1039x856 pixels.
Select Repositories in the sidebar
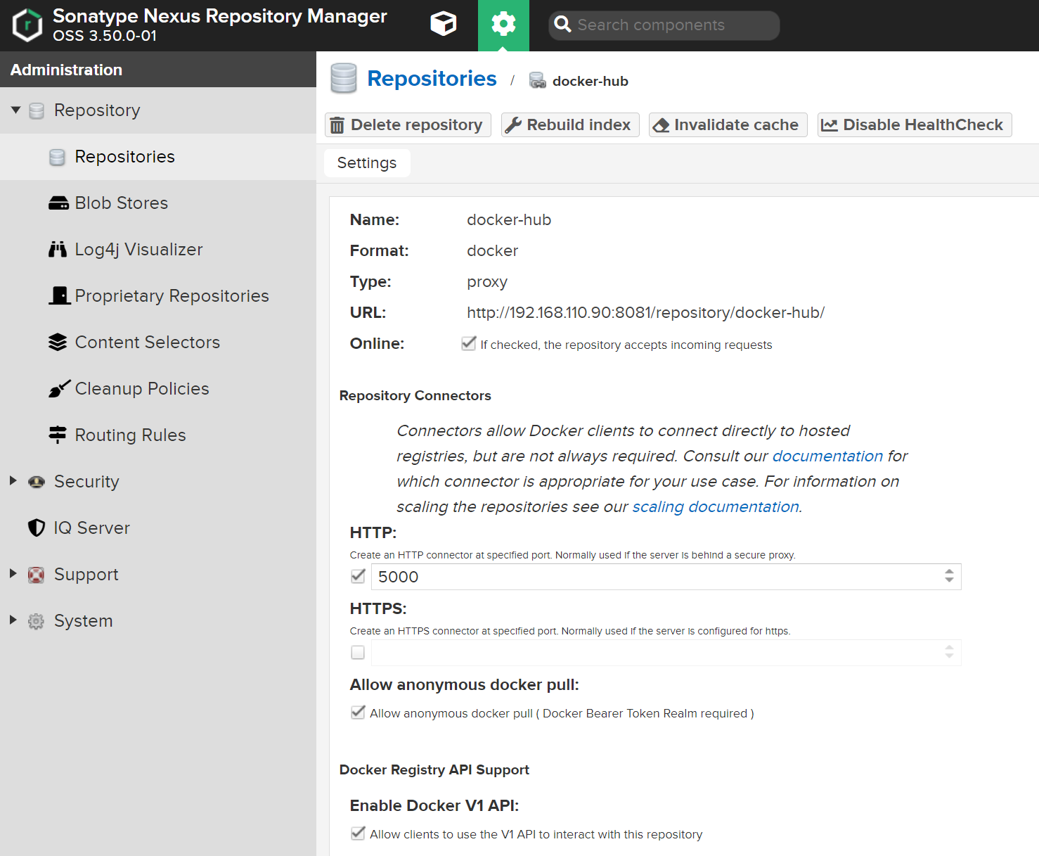click(x=158, y=157)
